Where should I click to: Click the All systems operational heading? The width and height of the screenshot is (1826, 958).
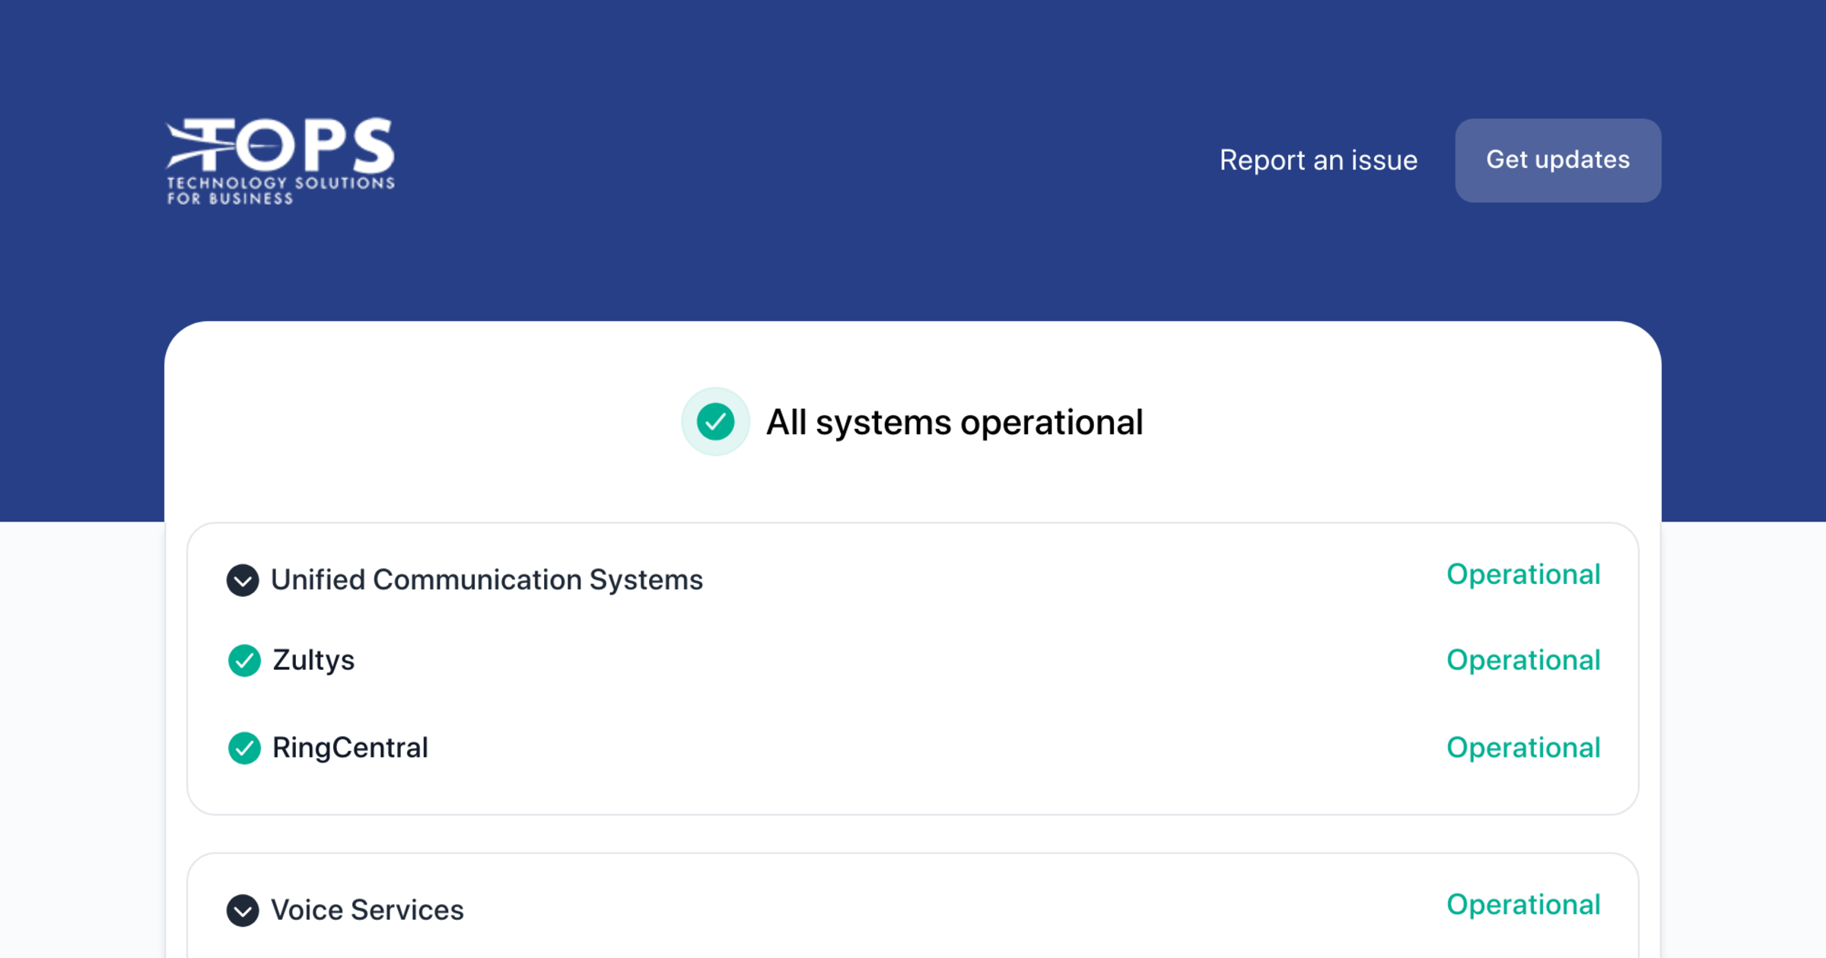pos(954,421)
